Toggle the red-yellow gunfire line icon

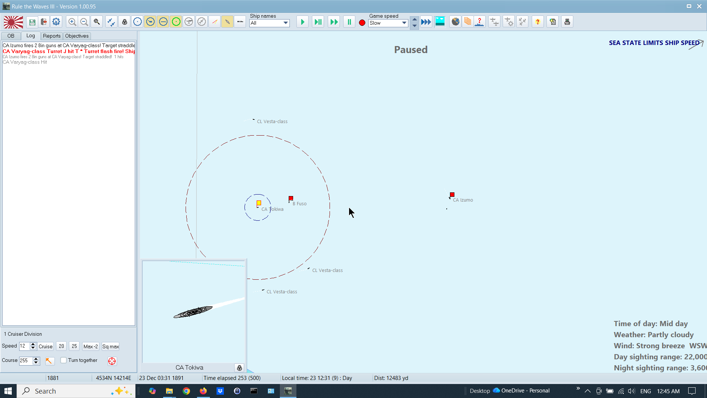coord(214,22)
